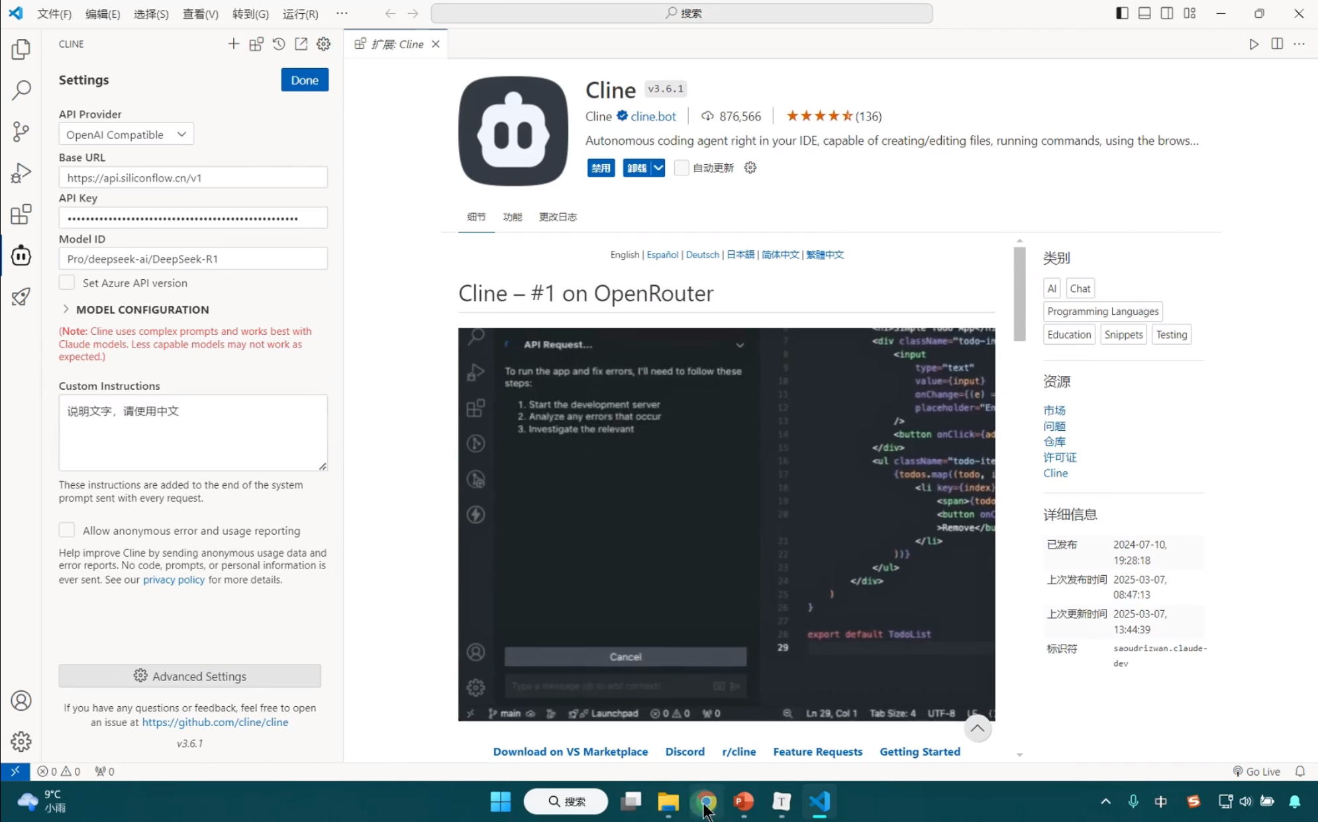Viewport: 1318px width, 822px height.
Task: Focus the Model ID input field
Action: (x=193, y=259)
